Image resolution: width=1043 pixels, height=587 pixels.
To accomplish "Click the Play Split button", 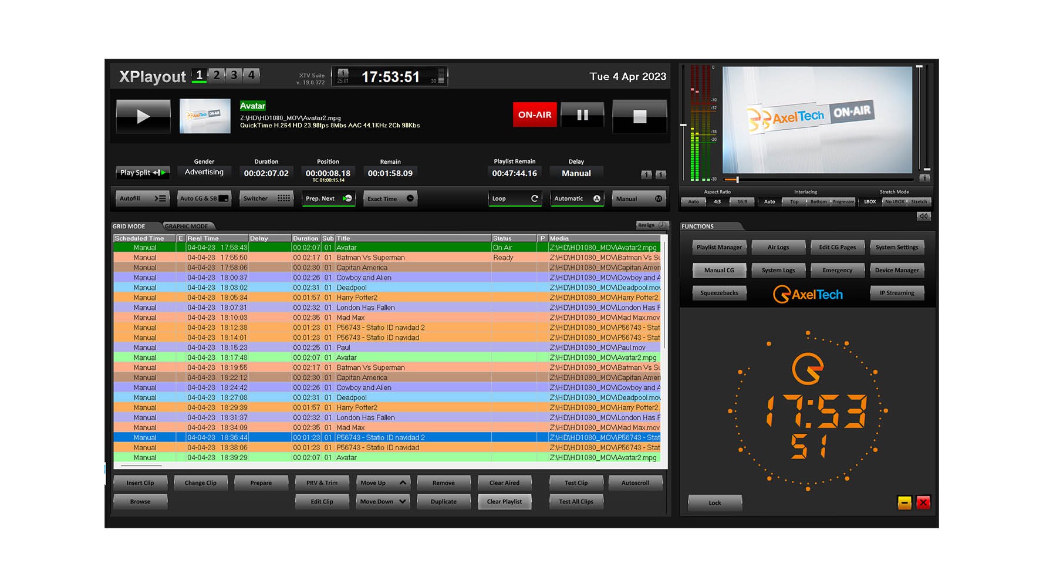I will [x=143, y=173].
